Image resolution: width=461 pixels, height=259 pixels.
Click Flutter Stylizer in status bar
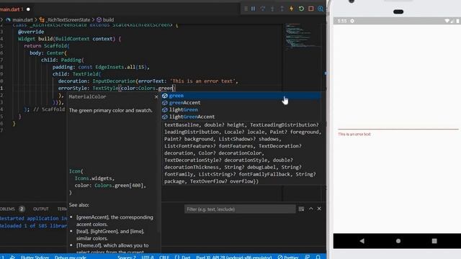pos(35,257)
